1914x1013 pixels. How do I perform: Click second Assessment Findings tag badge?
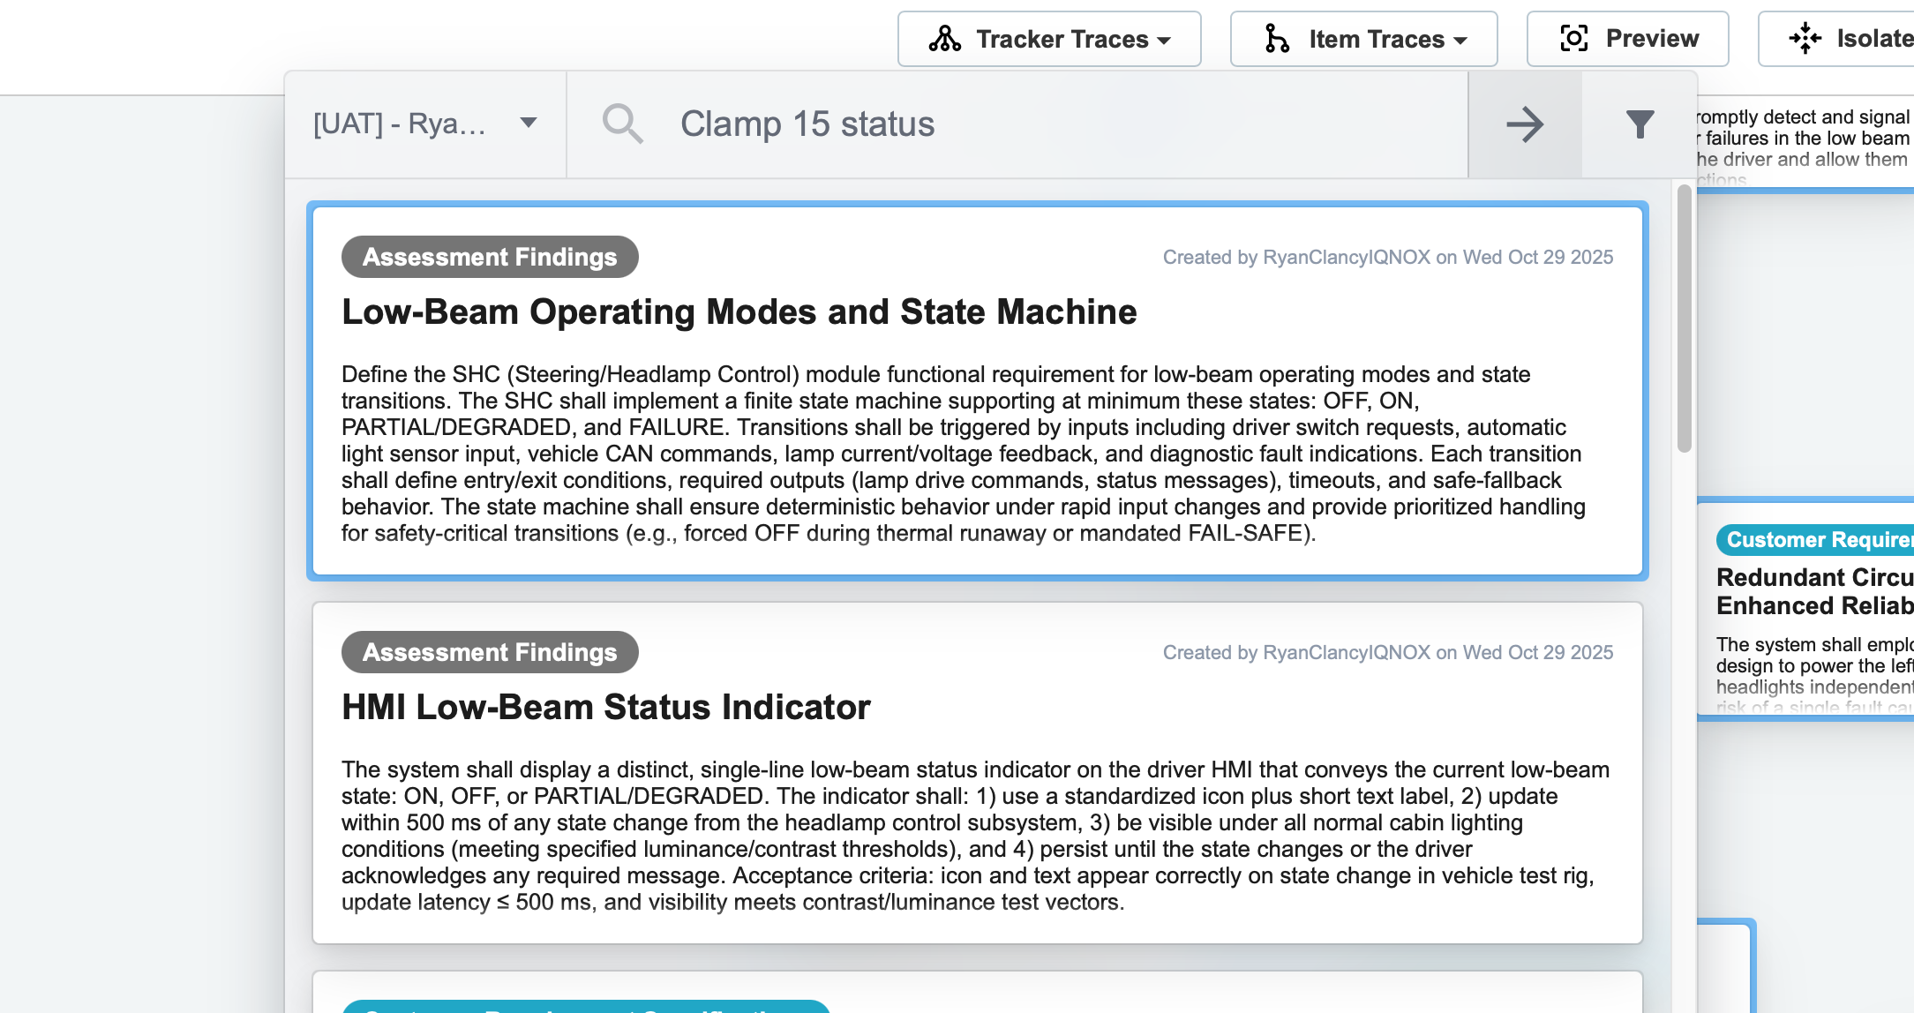click(490, 652)
